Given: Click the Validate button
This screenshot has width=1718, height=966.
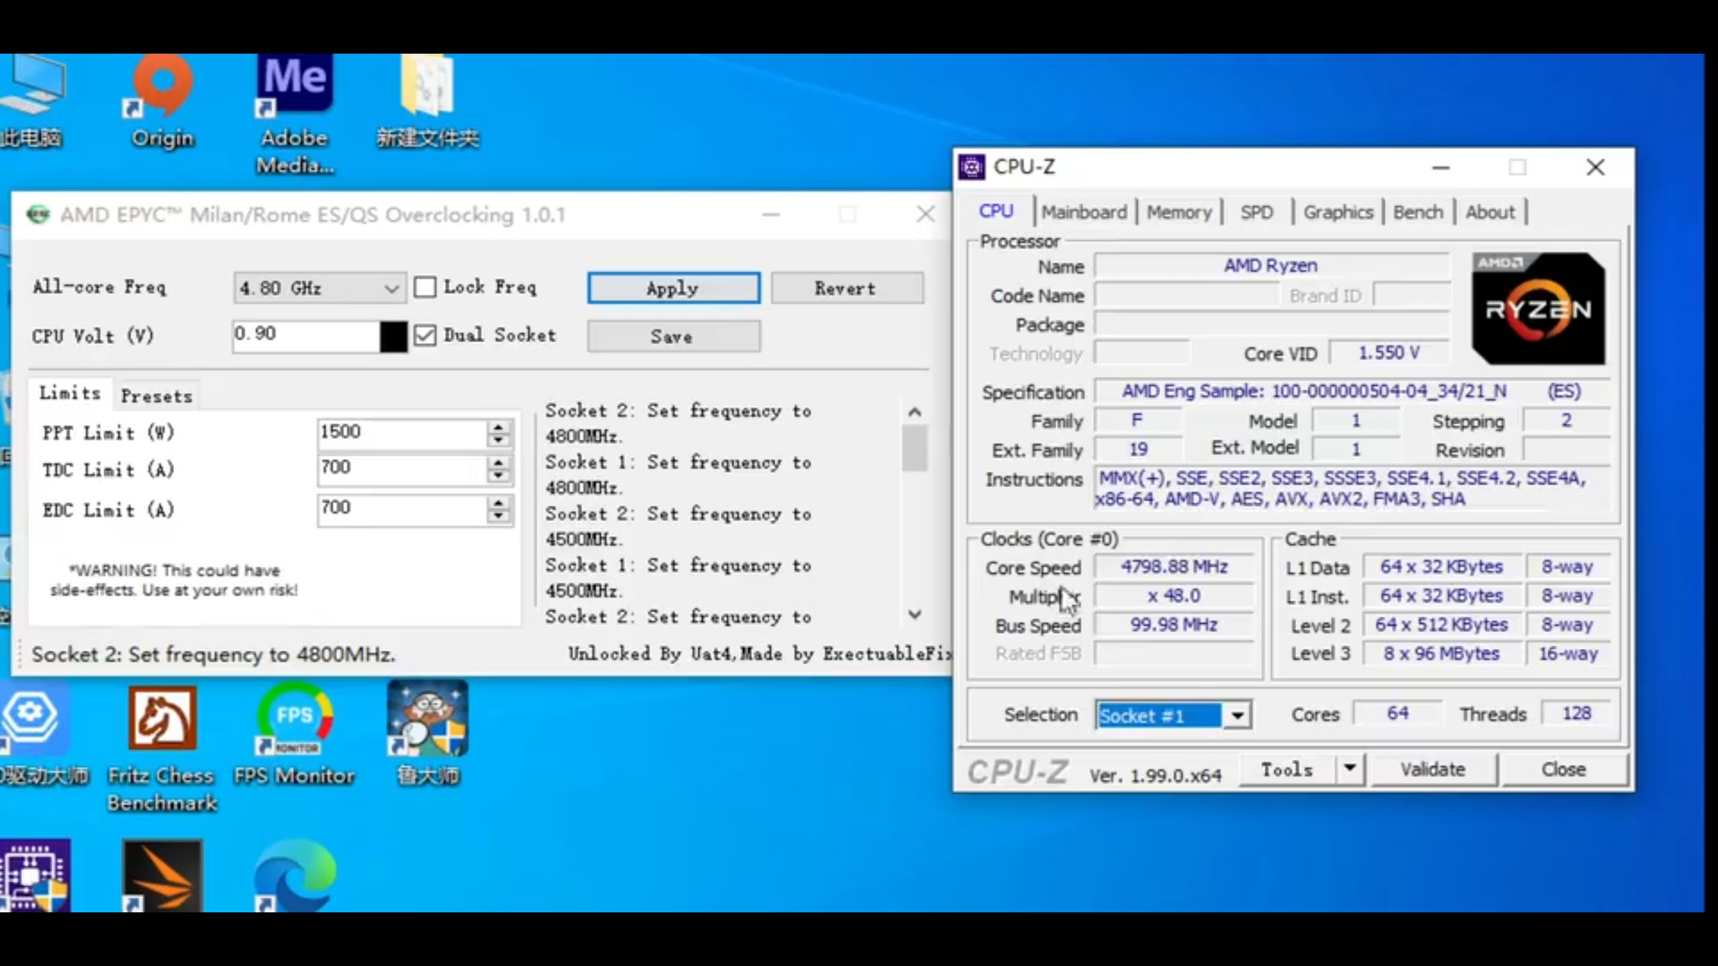Looking at the screenshot, I should tap(1433, 769).
